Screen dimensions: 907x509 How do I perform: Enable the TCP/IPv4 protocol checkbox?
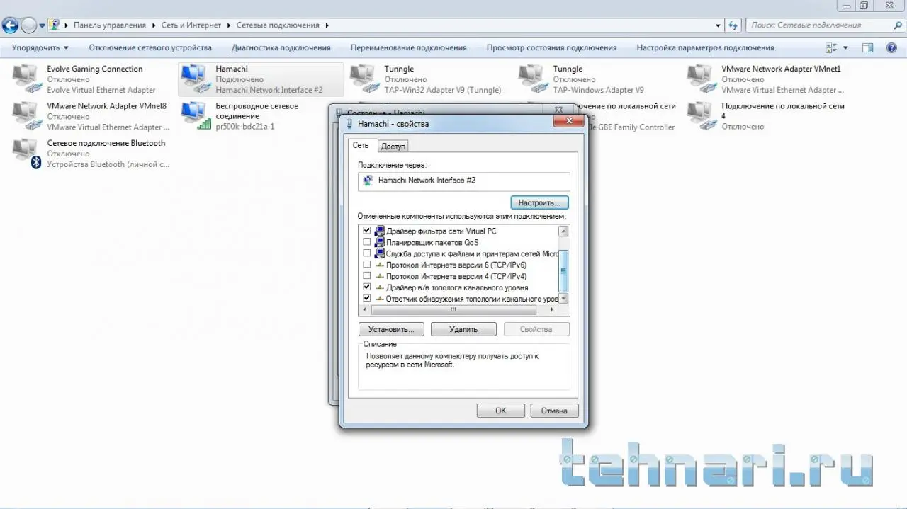(x=367, y=277)
